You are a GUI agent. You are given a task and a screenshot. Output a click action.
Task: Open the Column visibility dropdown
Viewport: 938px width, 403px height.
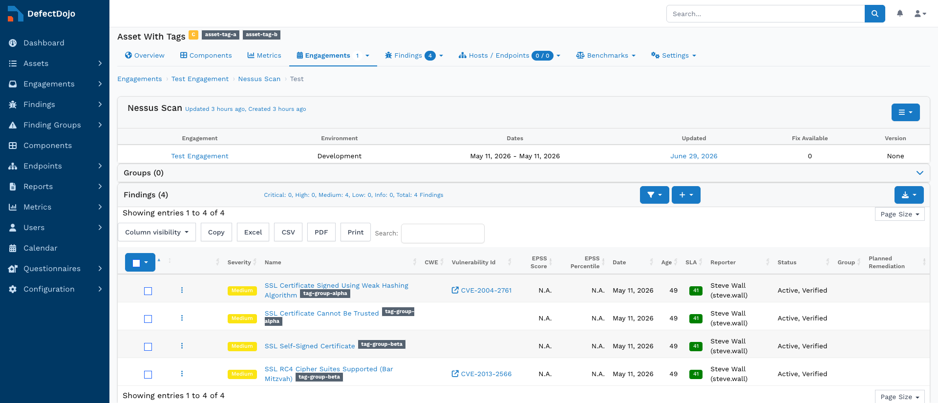click(157, 232)
